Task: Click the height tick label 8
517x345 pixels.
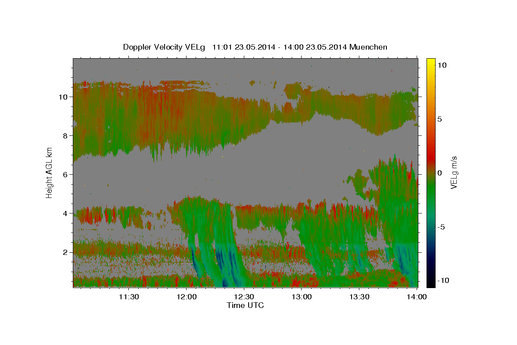Action: click(x=65, y=136)
